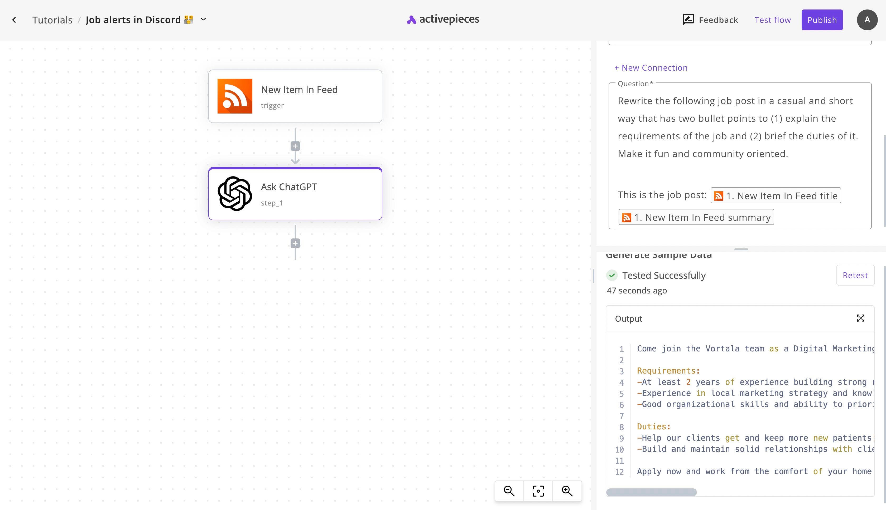Zoom in on the flow canvas
This screenshot has height=510, width=886.
(567, 491)
